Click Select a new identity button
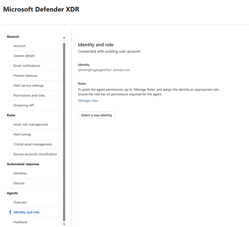The height and width of the screenshot is (227, 249). click(x=96, y=115)
